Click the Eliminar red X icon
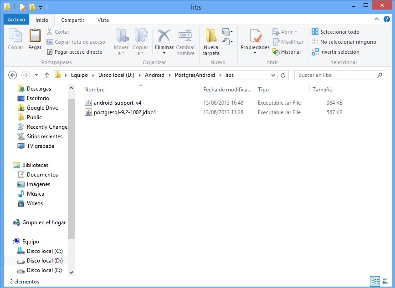 click(164, 36)
